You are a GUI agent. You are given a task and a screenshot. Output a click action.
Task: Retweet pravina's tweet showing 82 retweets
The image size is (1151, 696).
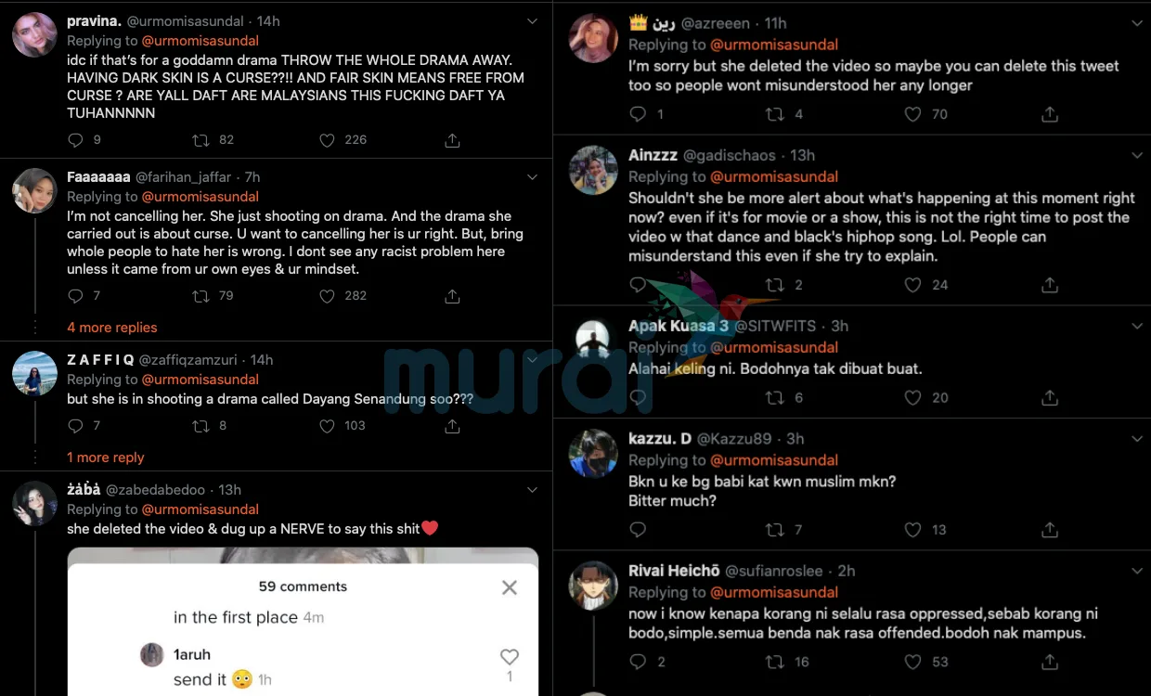[200, 140]
